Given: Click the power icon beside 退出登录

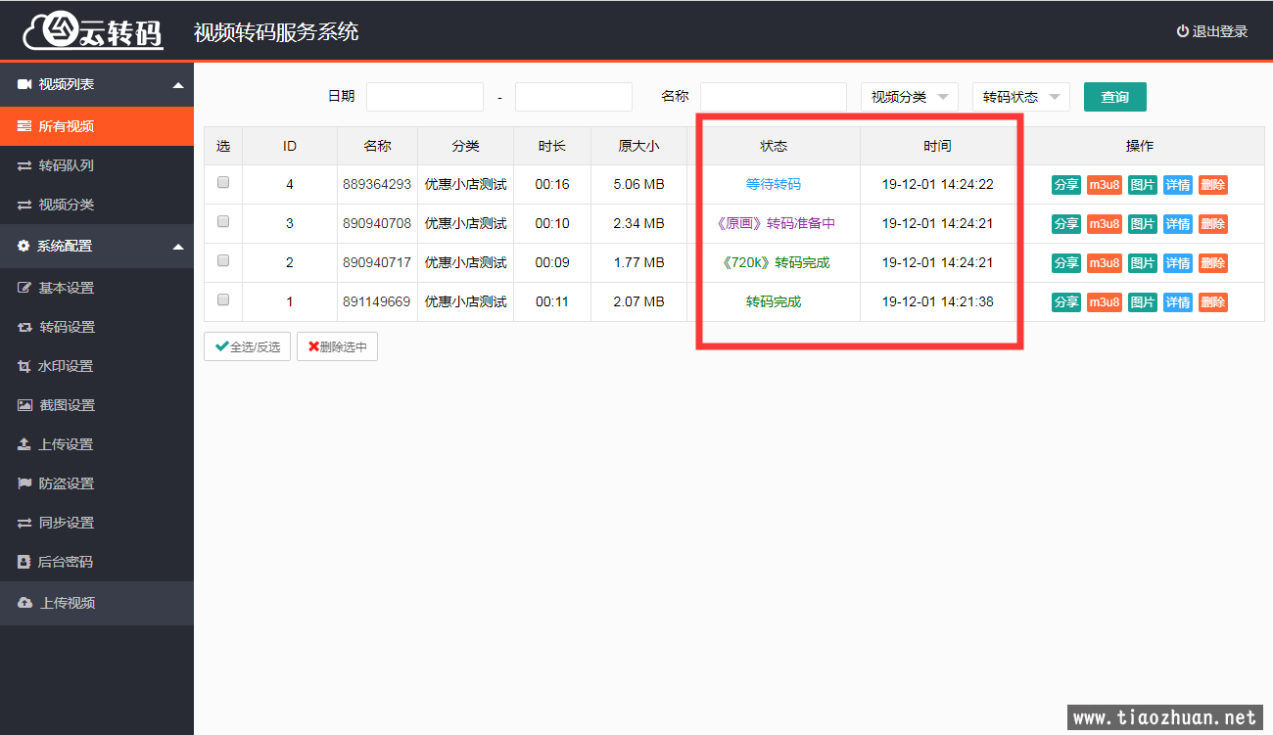Looking at the screenshot, I should (x=1182, y=31).
